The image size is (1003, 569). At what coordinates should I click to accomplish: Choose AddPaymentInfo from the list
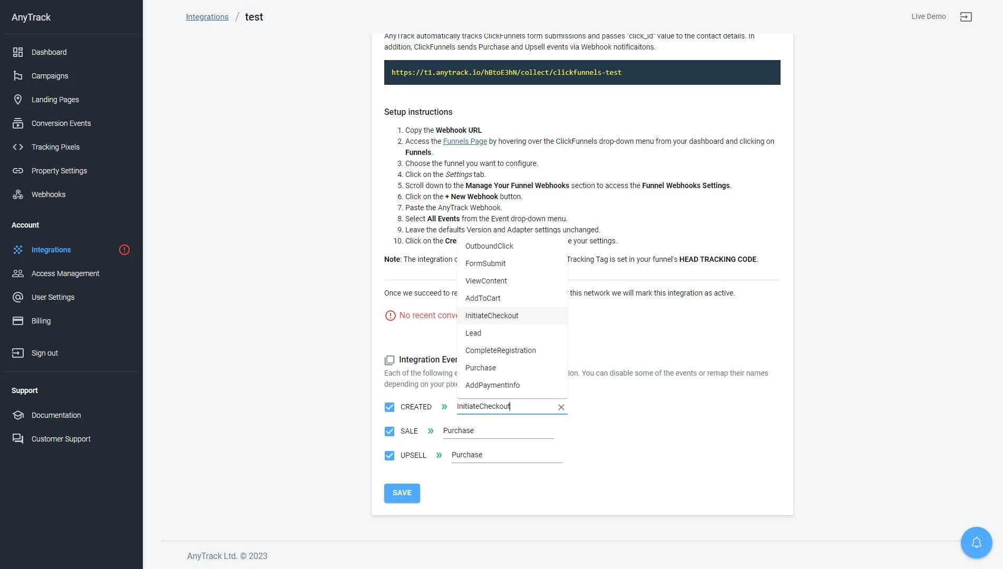(x=512, y=385)
